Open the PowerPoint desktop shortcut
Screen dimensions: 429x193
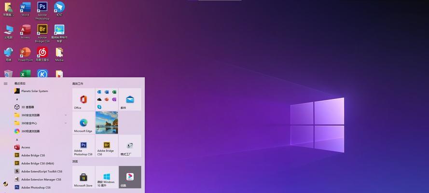coord(26,55)
